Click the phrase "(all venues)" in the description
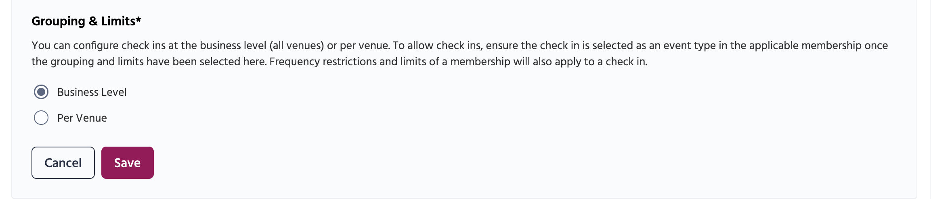Image resolution: width=931 pixels, height=199 pixels. [297, 46]
